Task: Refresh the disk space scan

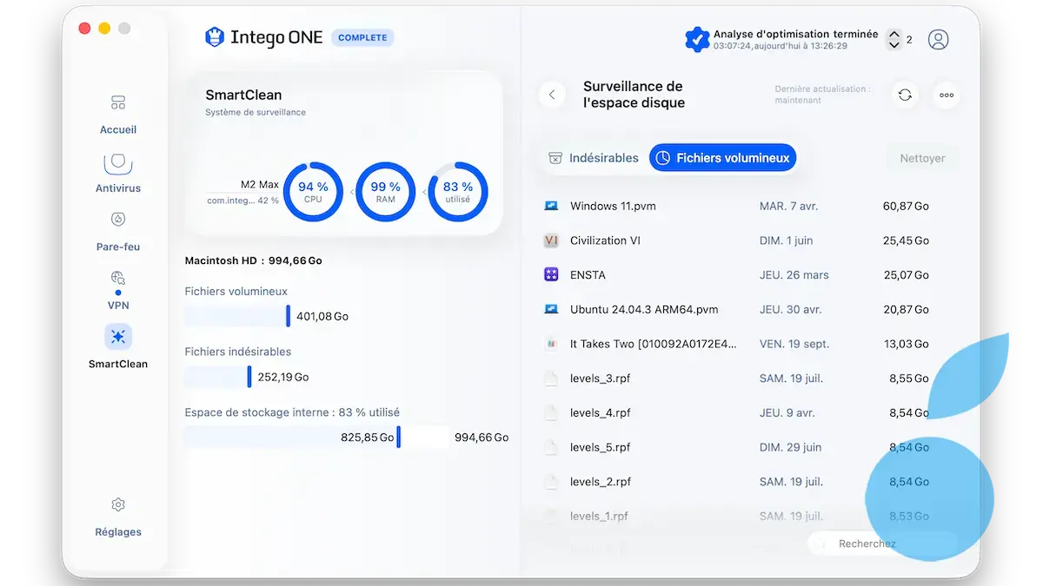Action: click(905, 95)
